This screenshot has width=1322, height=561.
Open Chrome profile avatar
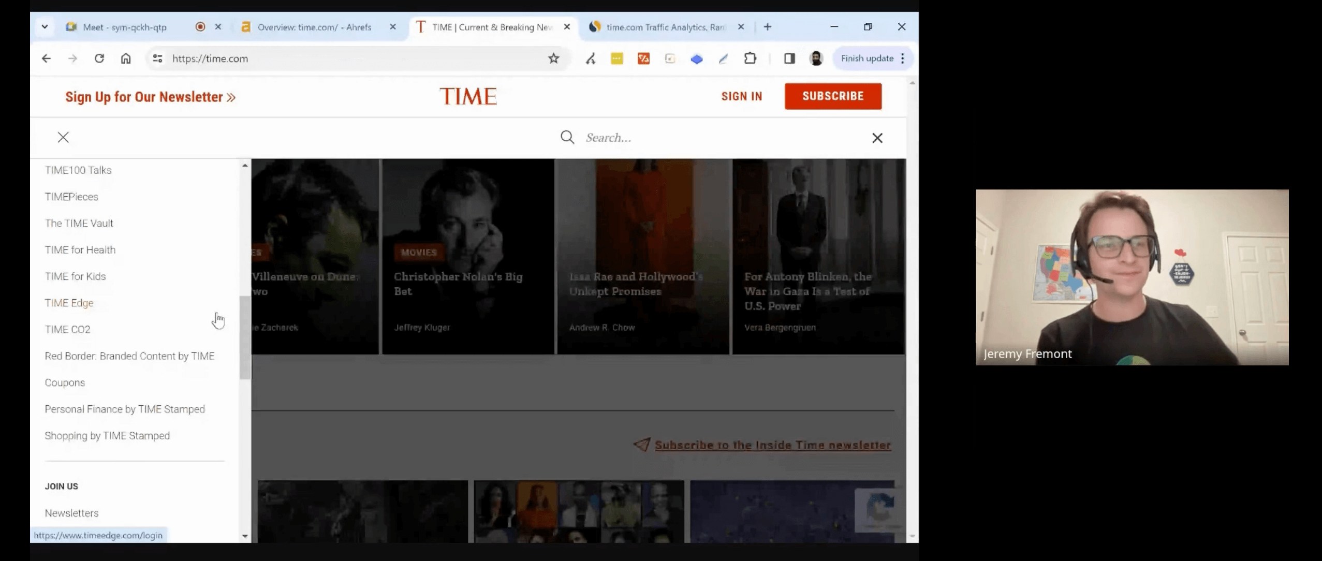(x=816, y=58)
